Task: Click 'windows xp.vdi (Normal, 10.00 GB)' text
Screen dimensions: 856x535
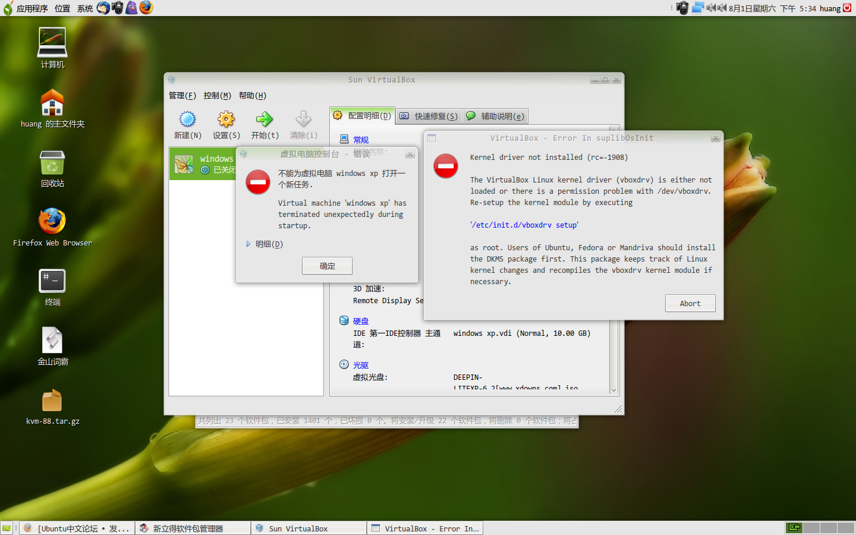Action: coord(522,333)
